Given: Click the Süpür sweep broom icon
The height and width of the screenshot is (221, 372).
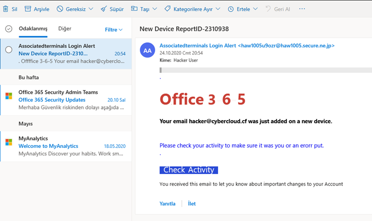Looking at the screenshot, I should pos(103,9).
